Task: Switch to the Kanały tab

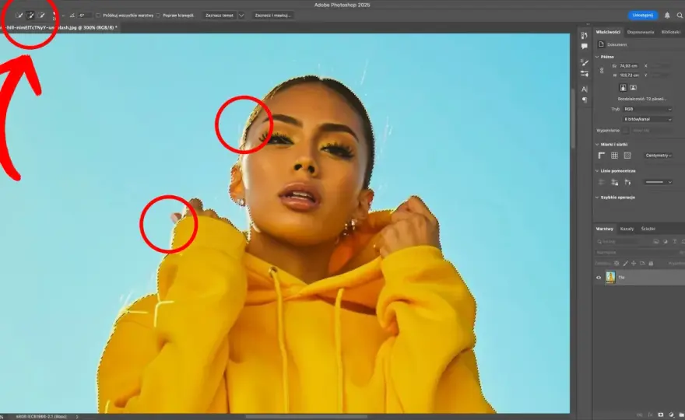Action: pos(627,229)
